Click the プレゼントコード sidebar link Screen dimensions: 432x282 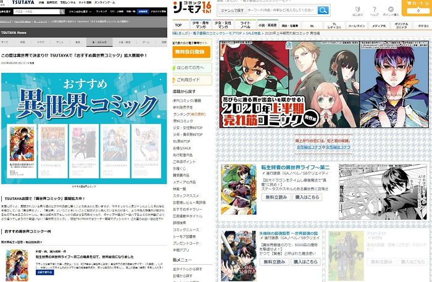tap(186, 244)
